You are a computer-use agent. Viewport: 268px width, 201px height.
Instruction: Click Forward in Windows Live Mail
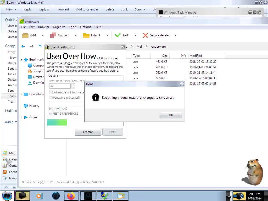pos(63,9)
